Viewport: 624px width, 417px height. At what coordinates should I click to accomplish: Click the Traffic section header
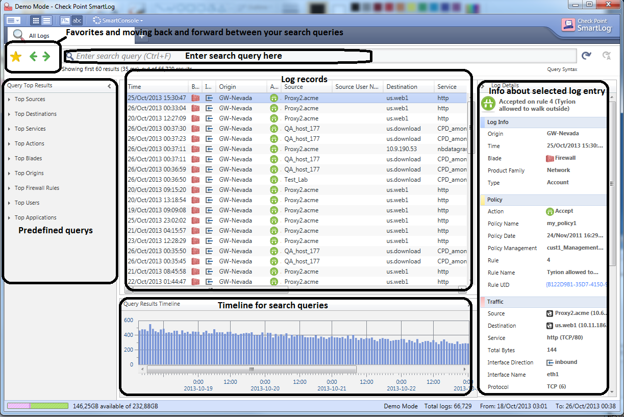pos(544,302)
